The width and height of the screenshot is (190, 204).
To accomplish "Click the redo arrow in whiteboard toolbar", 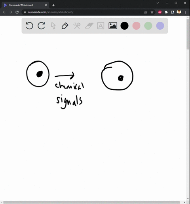I will tap(41, 26).
